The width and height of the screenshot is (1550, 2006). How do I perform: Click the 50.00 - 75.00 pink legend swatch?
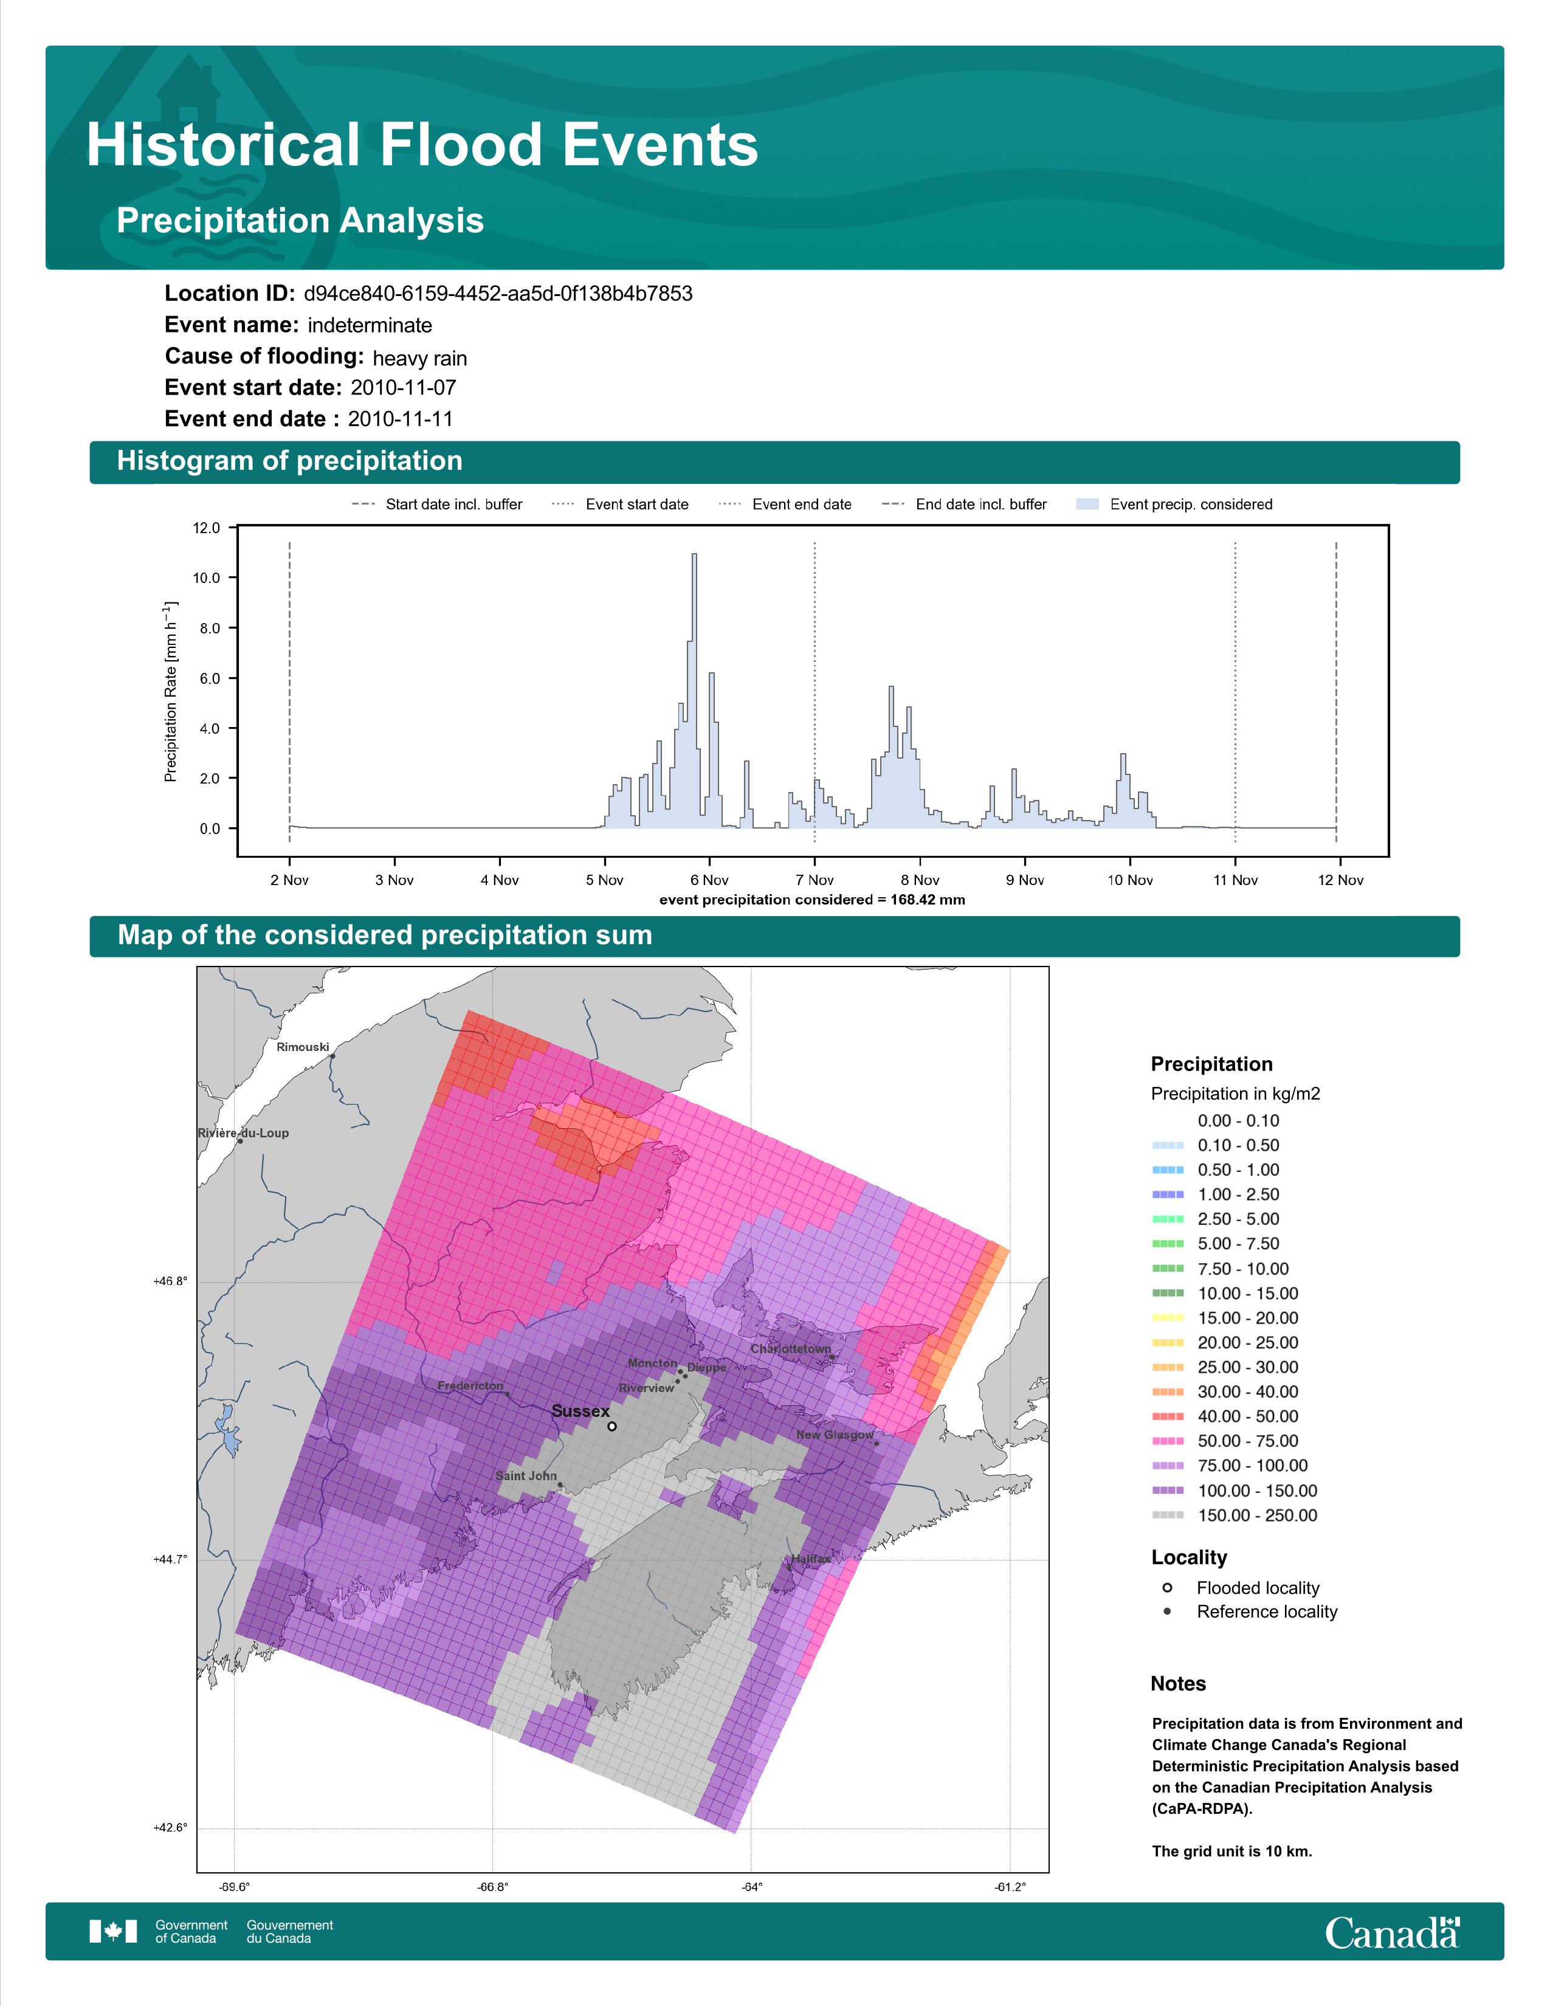coord(1167,1440)
